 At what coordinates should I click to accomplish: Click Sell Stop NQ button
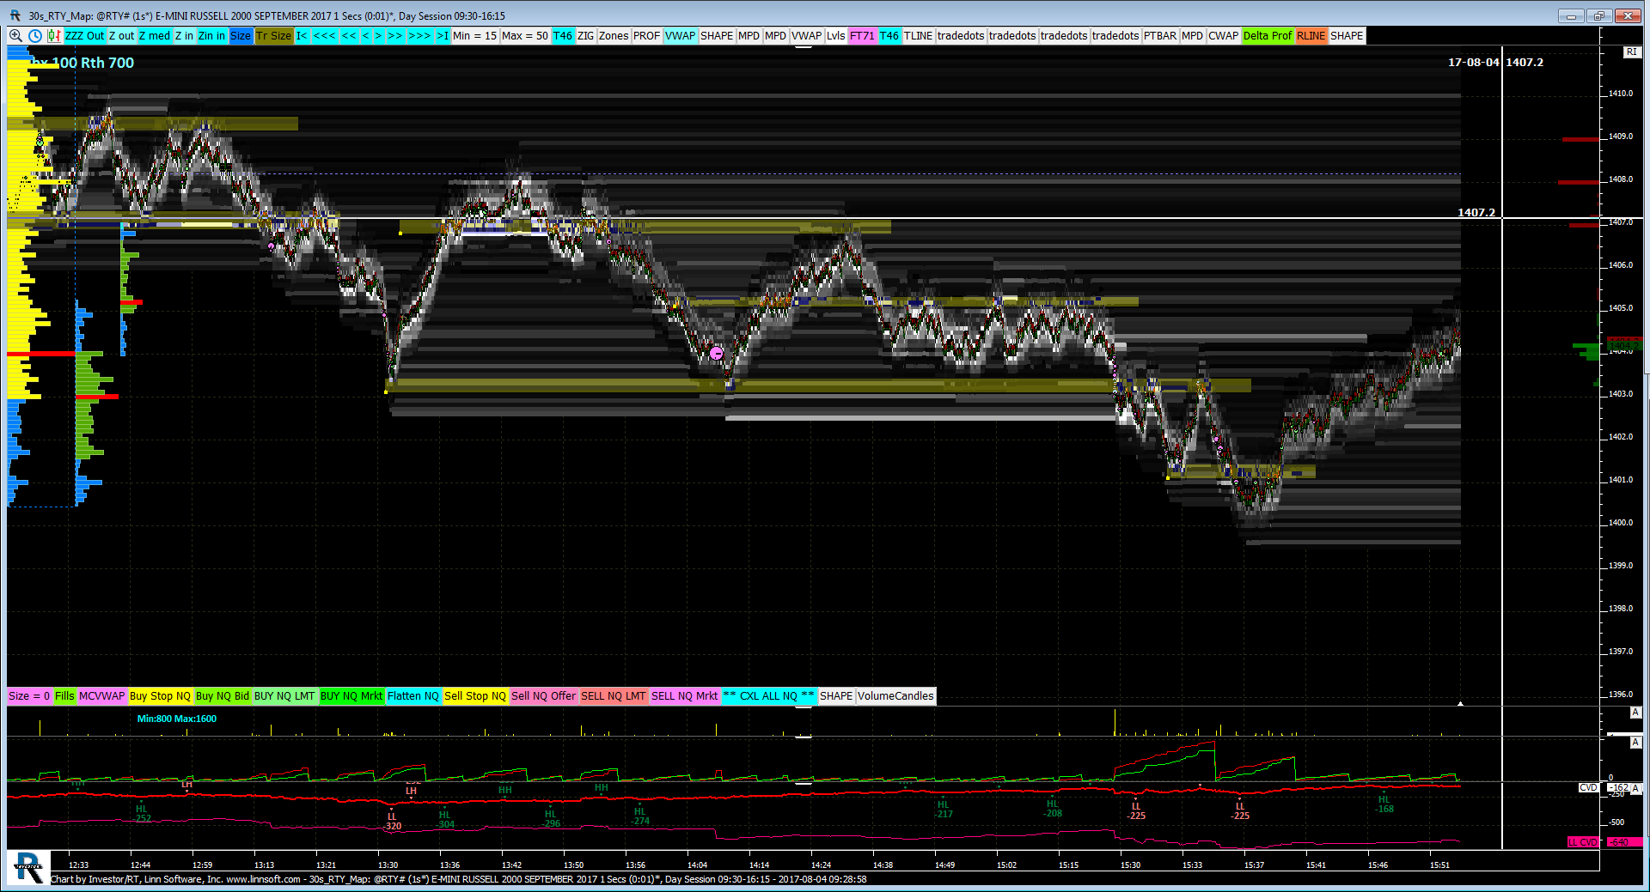coord(475,696)
